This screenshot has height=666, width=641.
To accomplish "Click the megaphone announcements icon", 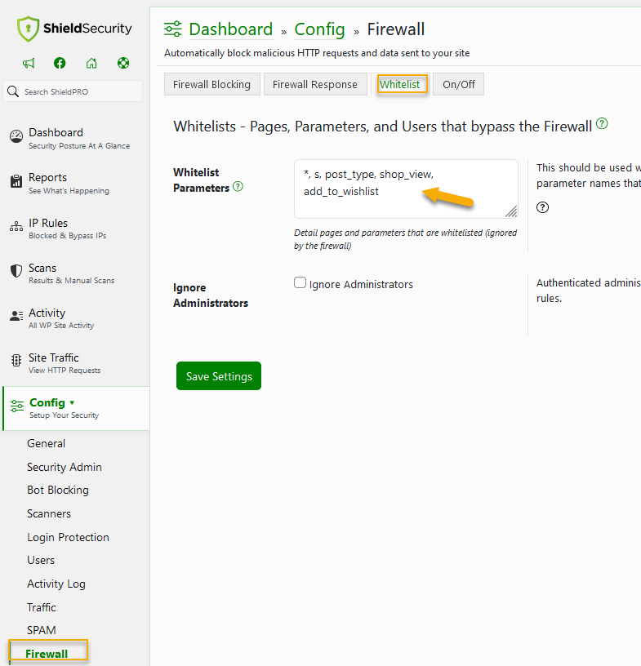I will coord(29,63).
